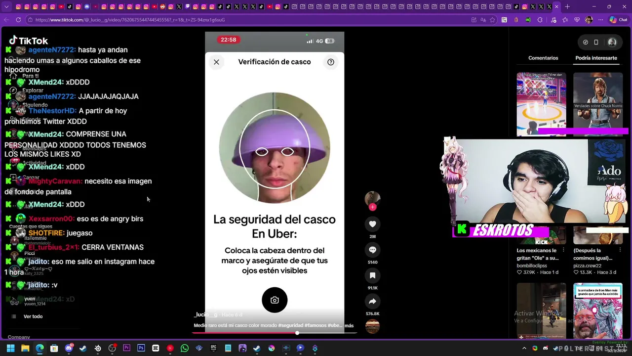Image resolution: width=632 pixels, height=356 pixels.
Task: Share the video using the arrow icon
Action: (x=372, y=301)
